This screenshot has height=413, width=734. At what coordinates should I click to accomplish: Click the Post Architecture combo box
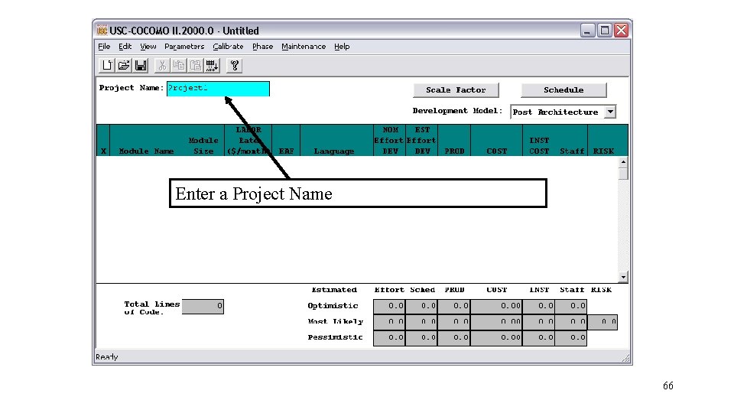563,112
